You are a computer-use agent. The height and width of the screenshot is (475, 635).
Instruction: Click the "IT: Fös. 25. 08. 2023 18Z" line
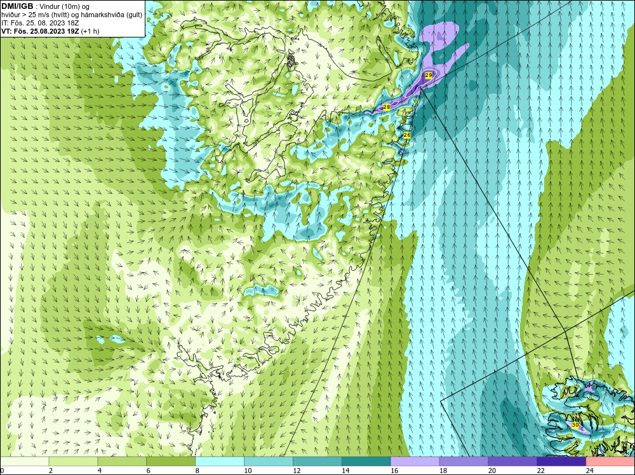[40, 23]
